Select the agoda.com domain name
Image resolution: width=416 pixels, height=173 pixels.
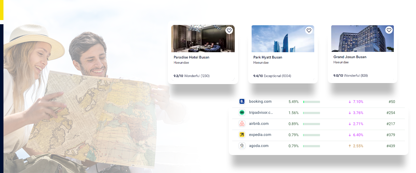(x=259, y=146)
